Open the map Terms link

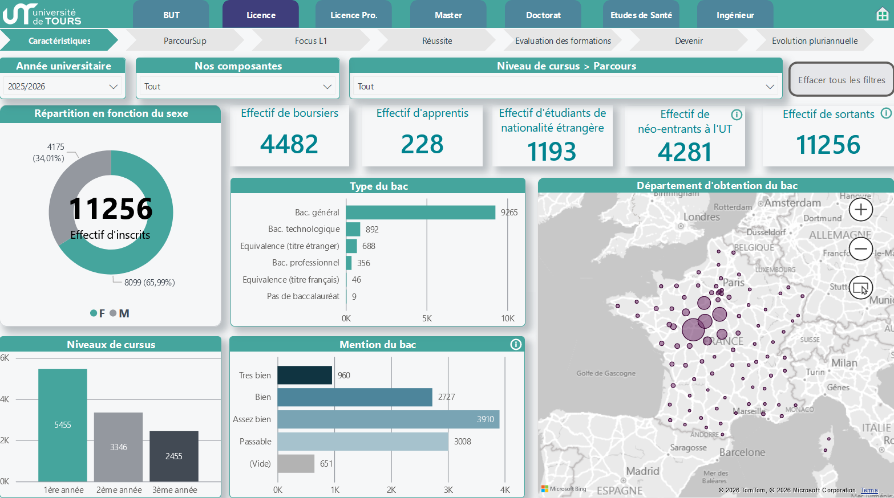tap(869, 490)
